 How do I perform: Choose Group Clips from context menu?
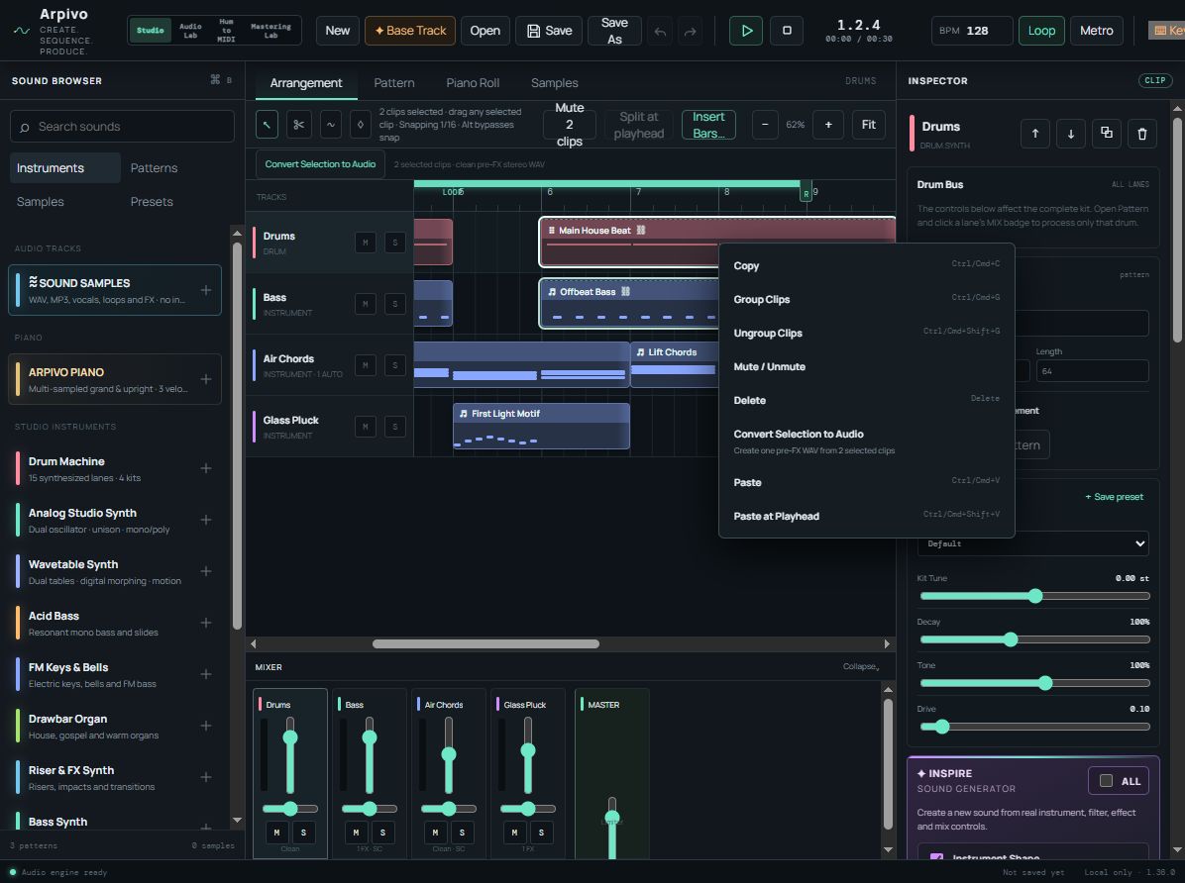866,300
